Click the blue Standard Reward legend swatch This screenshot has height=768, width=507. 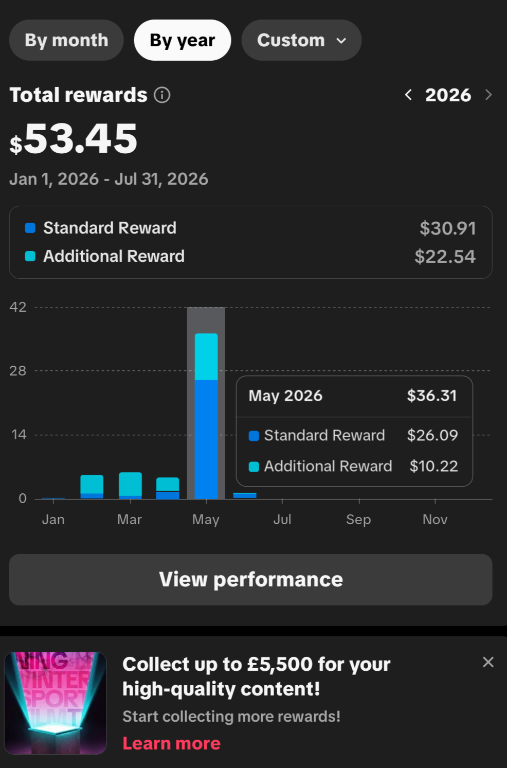point(30,228)
